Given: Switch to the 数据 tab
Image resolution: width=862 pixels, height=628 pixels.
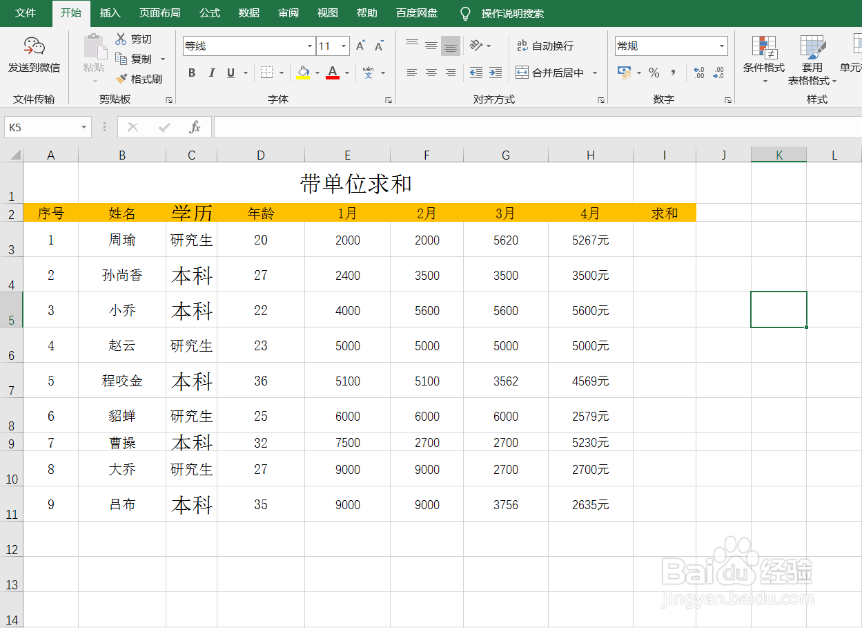Looking at the screenshot, I should click(x=249, y=13).
